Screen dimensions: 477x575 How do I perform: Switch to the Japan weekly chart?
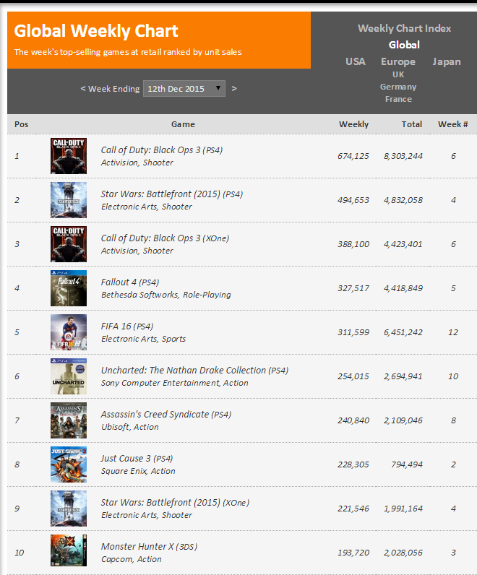(446, 61)
